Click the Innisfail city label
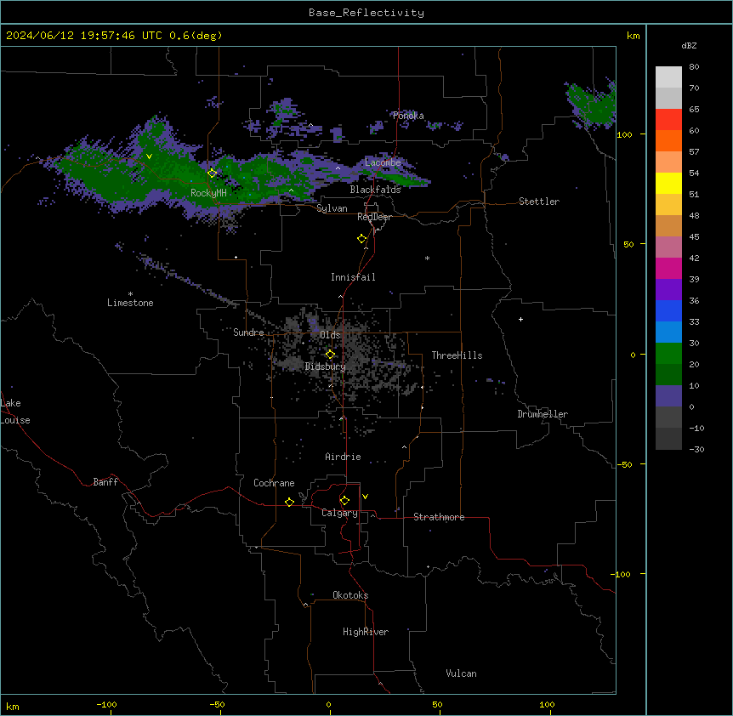Image resolution: width=733 pixels, height=716 pixels. point(353,277)
